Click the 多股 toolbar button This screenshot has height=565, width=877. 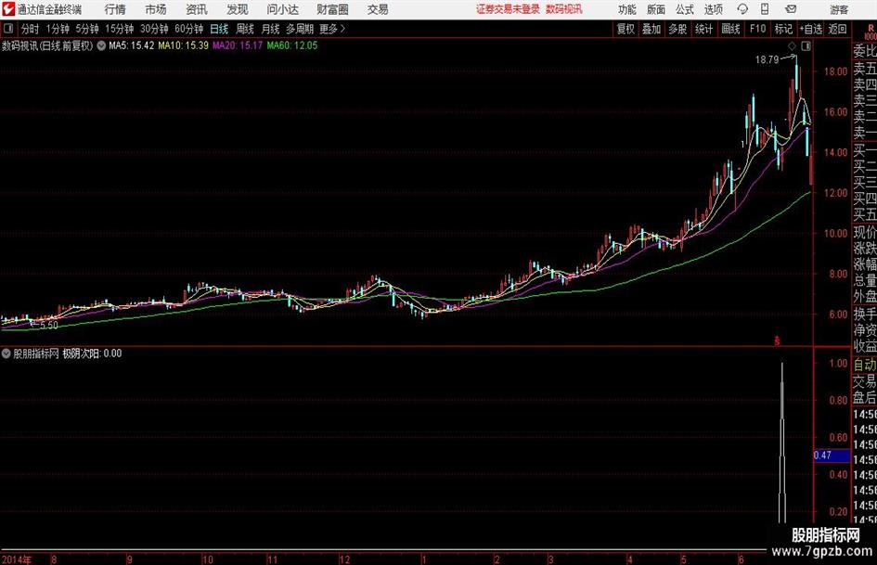tap(677, 29)
